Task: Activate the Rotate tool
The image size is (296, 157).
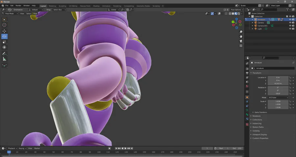Action: (4, 37)
